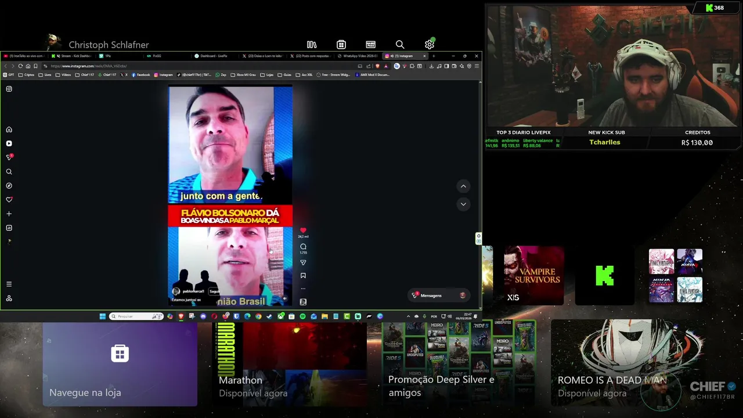Open Instagram dashboard icon in sidebar
743x418 pixels.
pos(9,228)
